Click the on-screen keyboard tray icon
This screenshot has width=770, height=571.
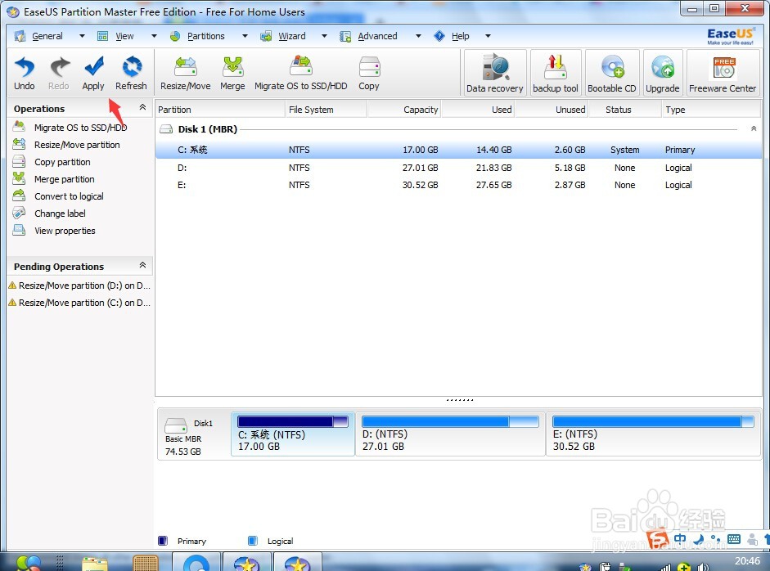734,539
